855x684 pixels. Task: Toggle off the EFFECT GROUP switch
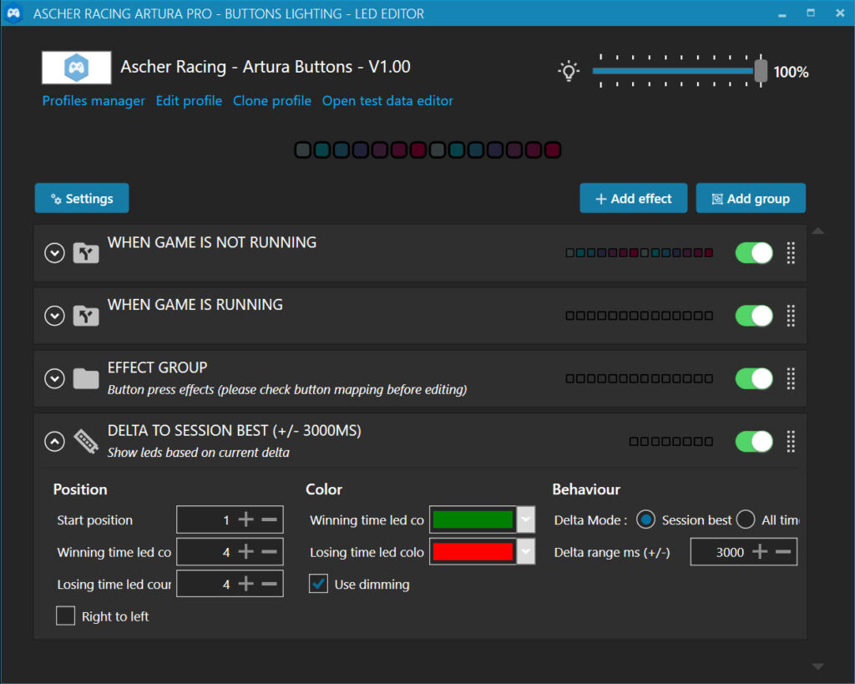[754, 378]
